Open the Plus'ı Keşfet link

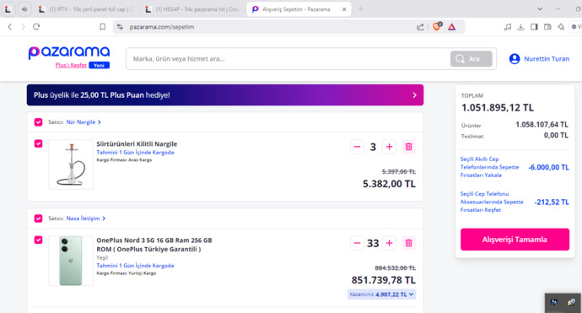click(71, 65)
